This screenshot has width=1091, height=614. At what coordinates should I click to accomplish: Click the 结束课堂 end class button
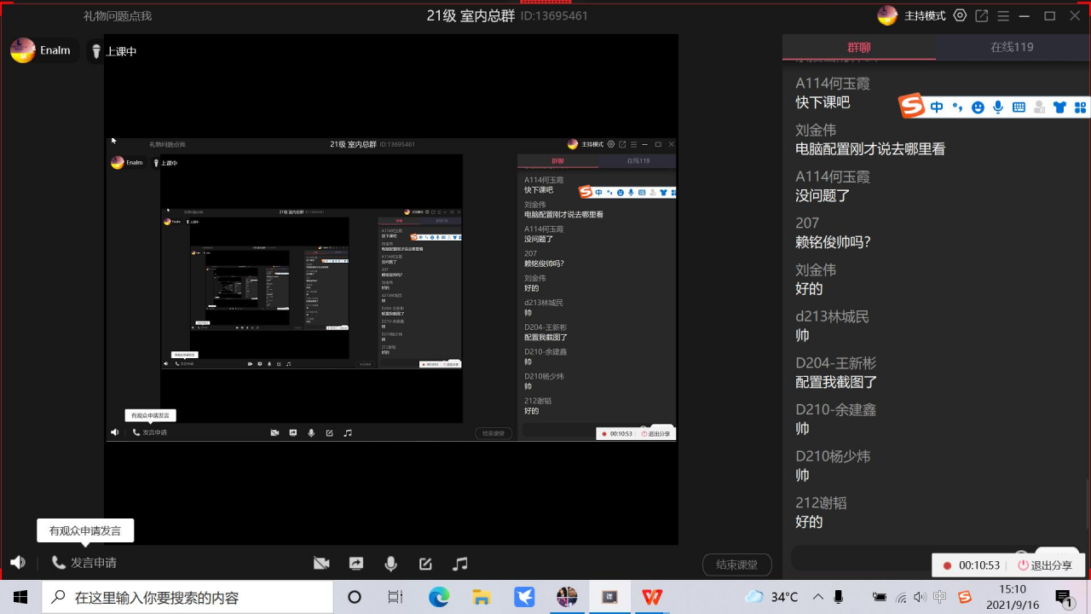point(736,565)
